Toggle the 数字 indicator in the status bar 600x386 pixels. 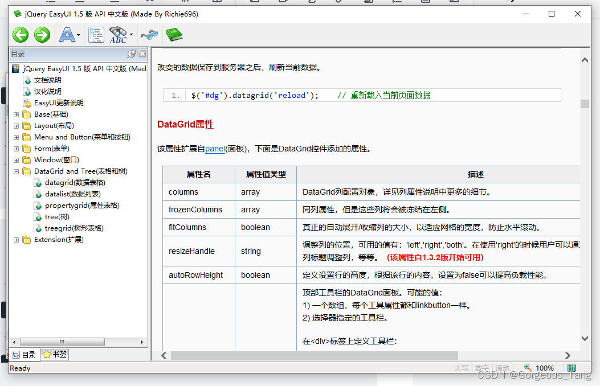(481, 368)
